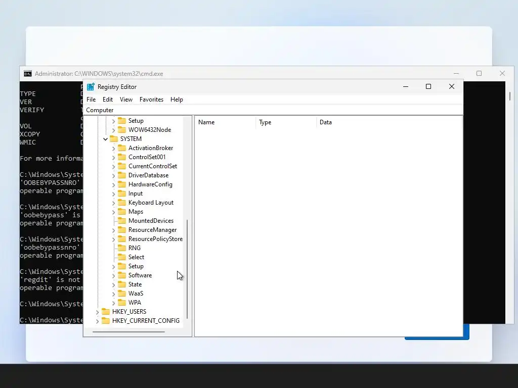Expand the Keyboard Layout key
Viewport: 518px width, 388px height.
[113, 203]
